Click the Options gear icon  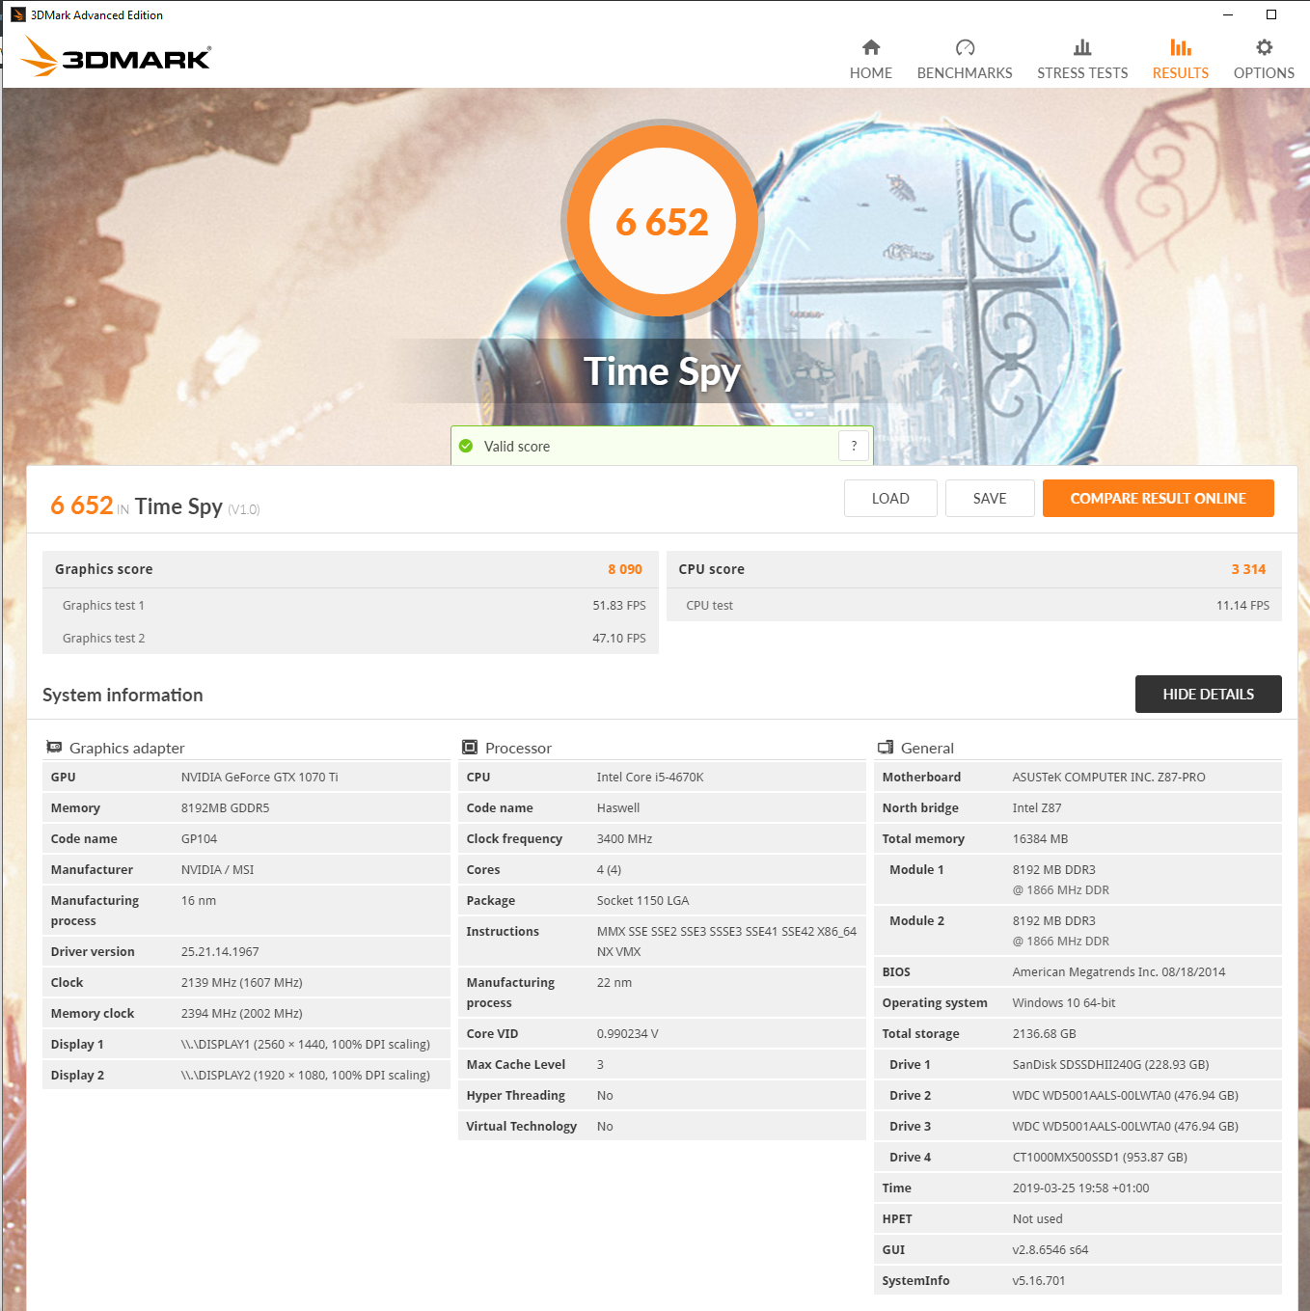[1264, 47]
